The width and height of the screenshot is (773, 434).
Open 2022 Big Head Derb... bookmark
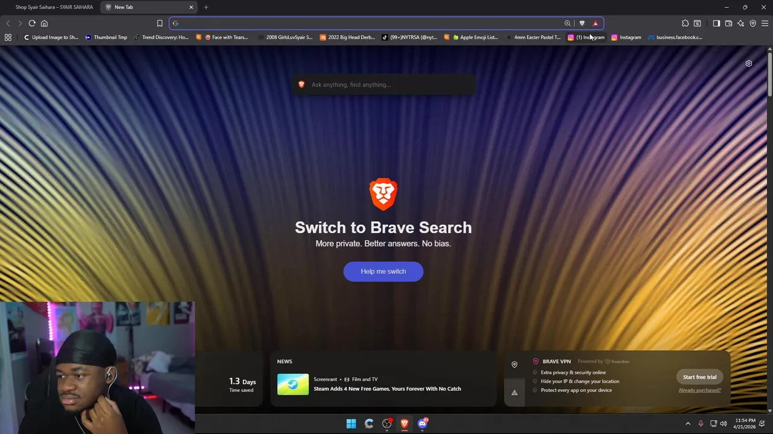[x=348, y=37]
